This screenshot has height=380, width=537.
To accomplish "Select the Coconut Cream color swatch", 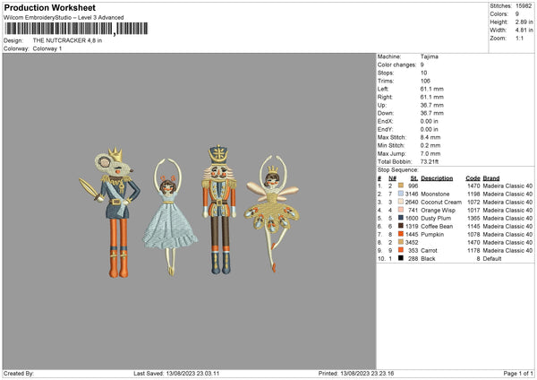I will [401, 202].
